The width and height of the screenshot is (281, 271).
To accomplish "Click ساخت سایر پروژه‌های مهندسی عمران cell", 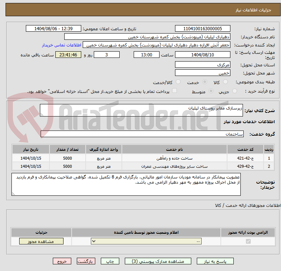I will pos(174,166).
